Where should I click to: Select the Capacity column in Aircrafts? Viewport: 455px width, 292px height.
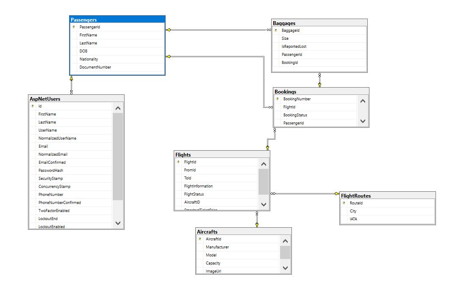pos(238,263)
